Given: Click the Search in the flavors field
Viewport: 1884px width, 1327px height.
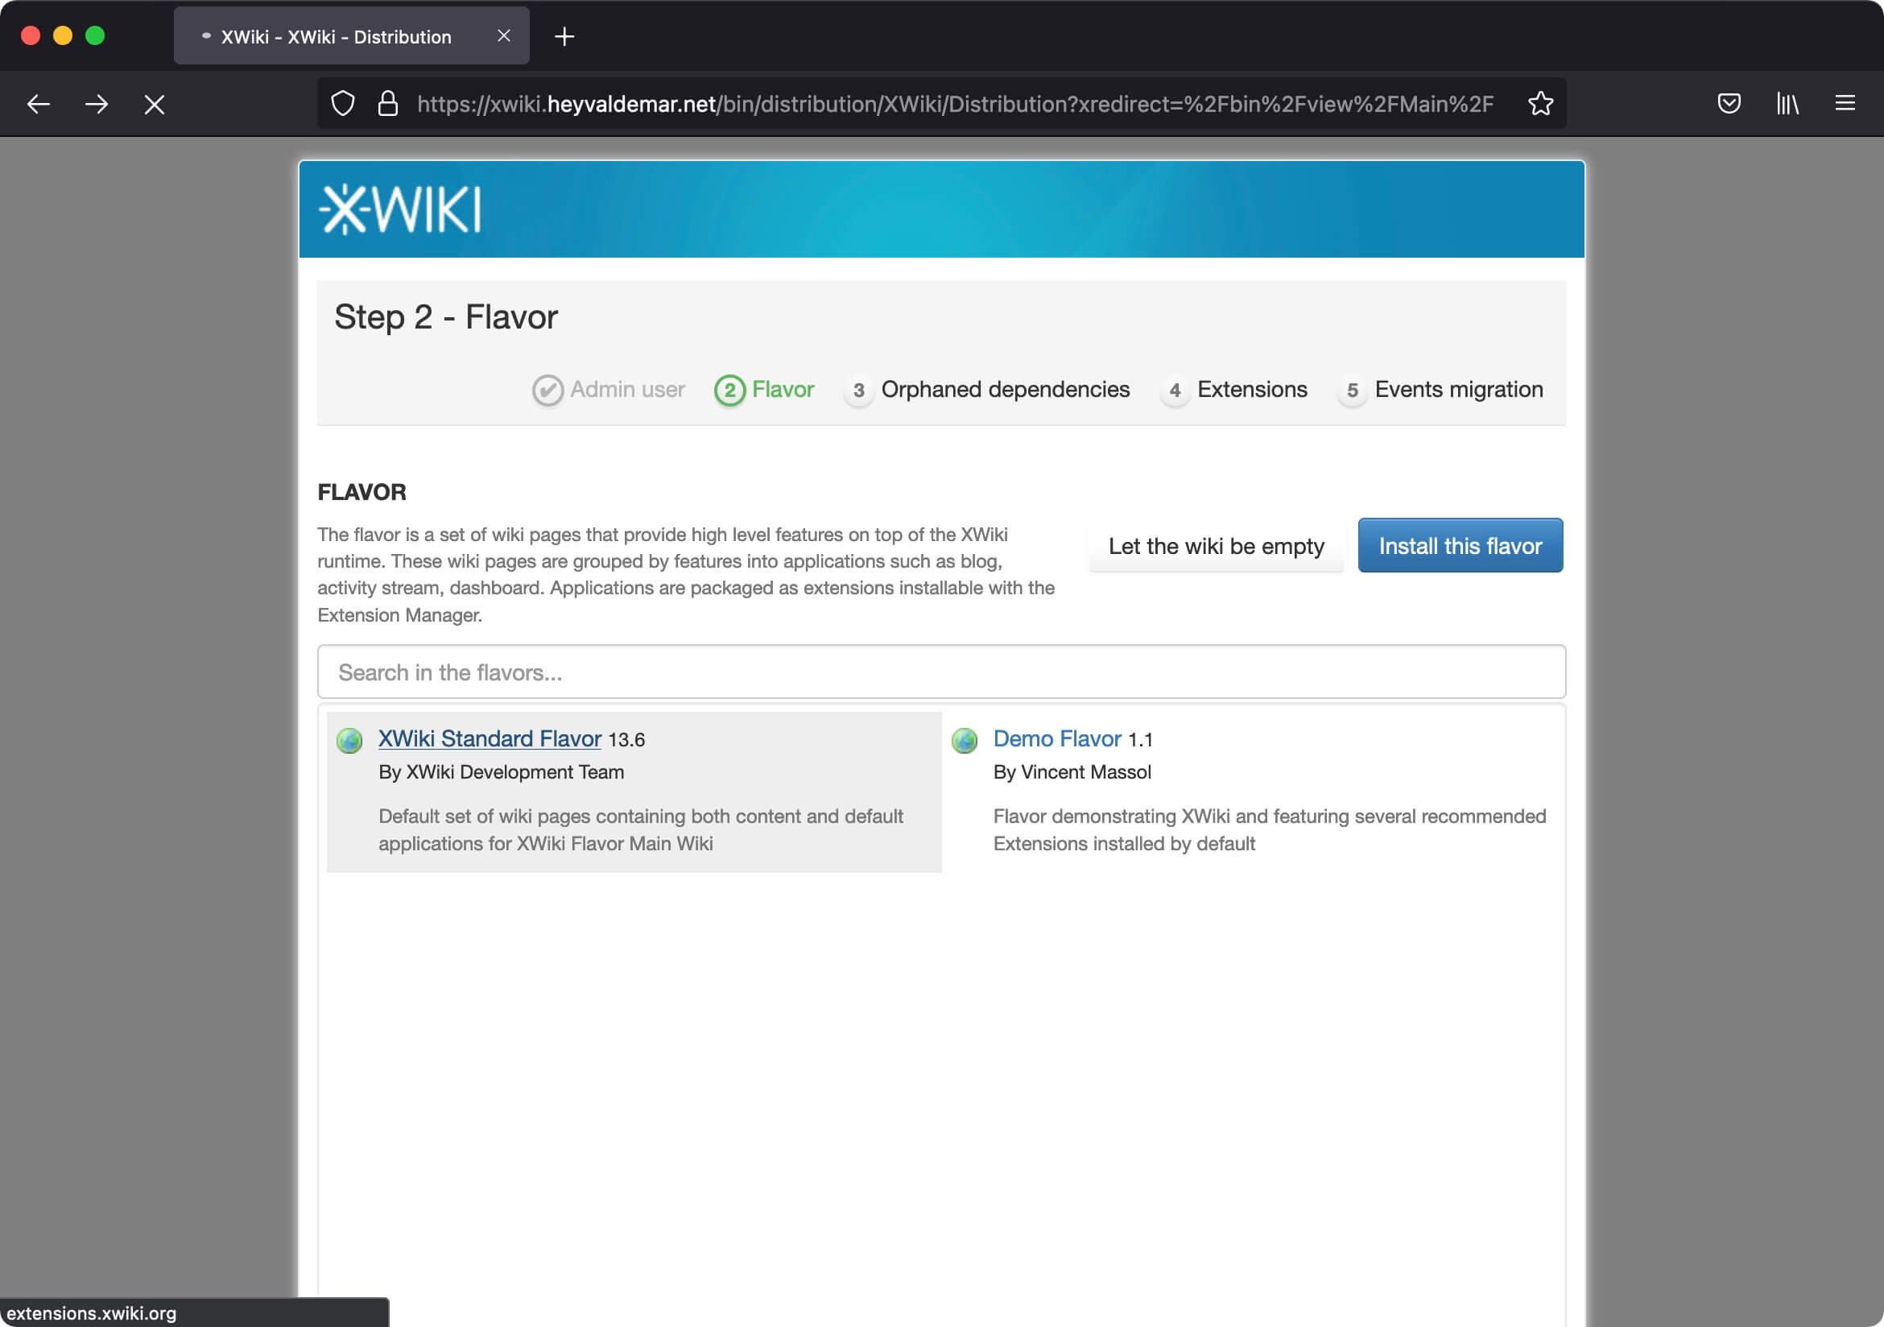Looking at the screenshot, I should pyautogui.click(x=940, y=671).
